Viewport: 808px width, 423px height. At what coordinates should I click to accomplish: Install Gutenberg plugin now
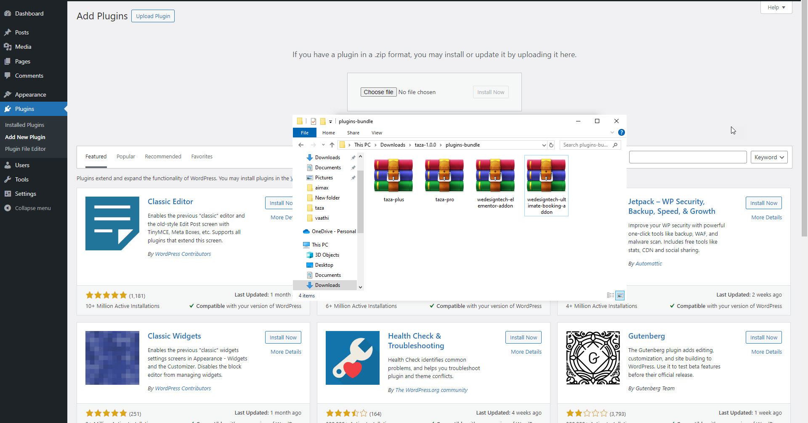pos(763,337)
